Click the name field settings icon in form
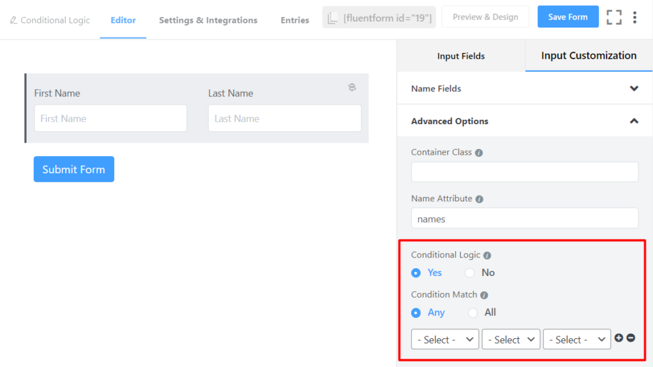Viewport: 653px width, 367px height. [352, 87]
